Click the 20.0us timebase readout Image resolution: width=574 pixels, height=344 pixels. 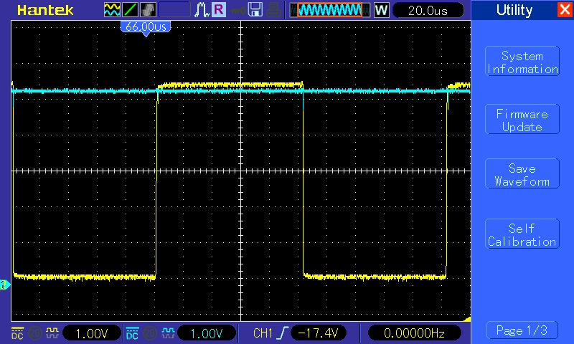[x=428, y=10]
